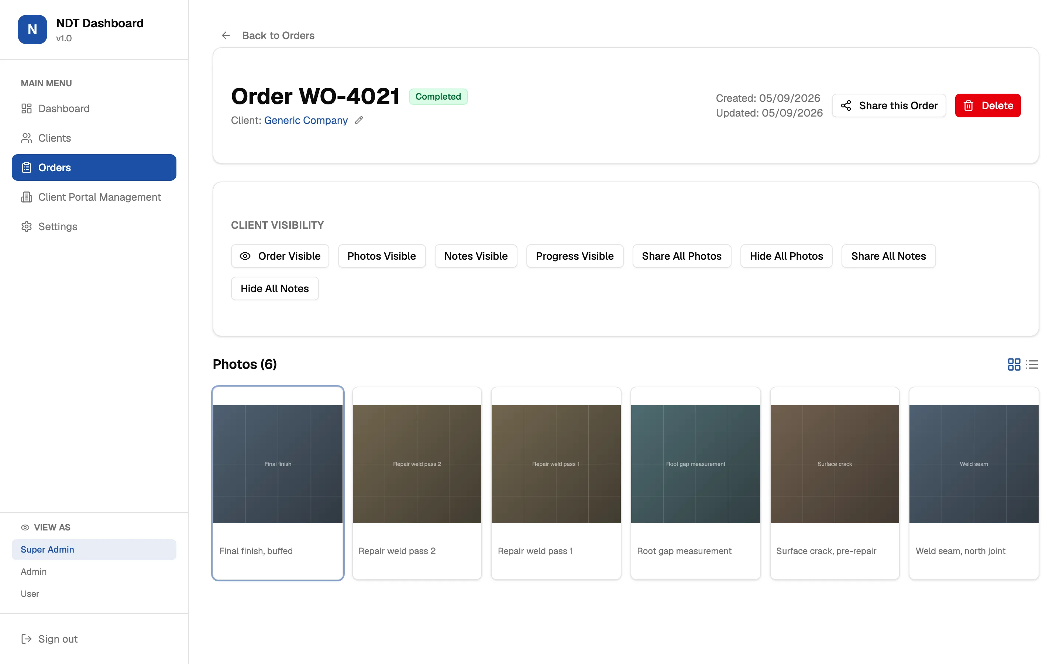View as User role
1063x664 pixels.
click(94, 594)
